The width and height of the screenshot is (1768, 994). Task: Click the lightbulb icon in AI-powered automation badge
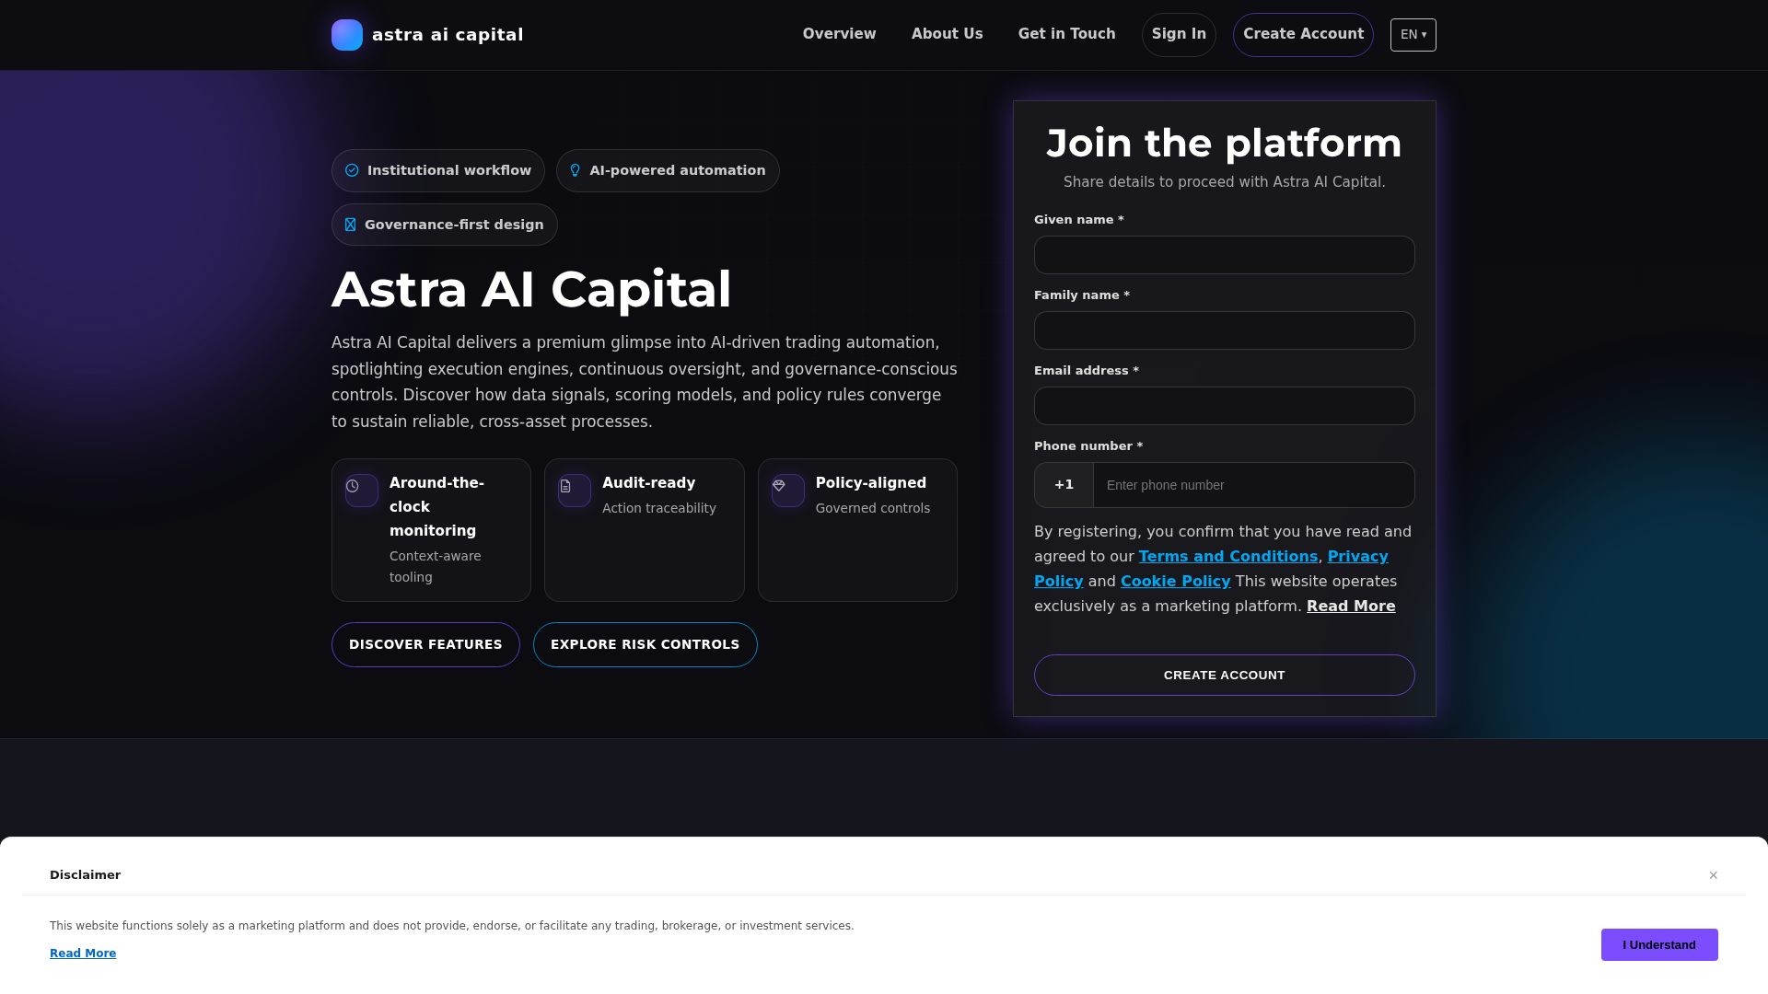pyautogui.click(x=576, y=170)
